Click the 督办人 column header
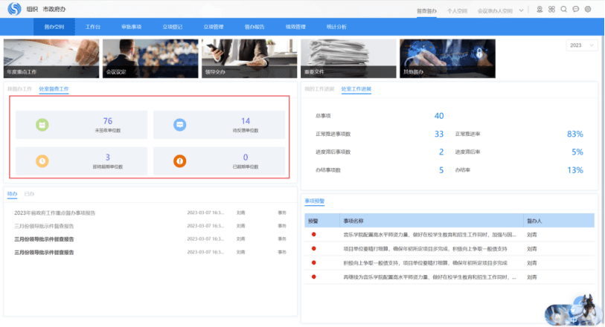This screenshot has height=327, width=605. point(534,221)
